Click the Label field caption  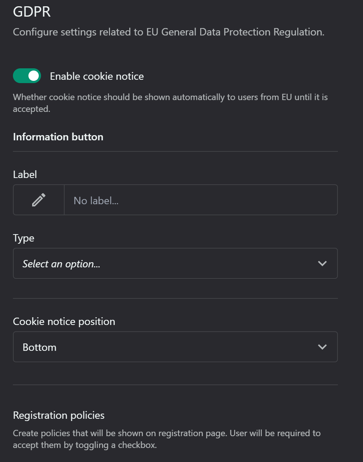[25, 174]
